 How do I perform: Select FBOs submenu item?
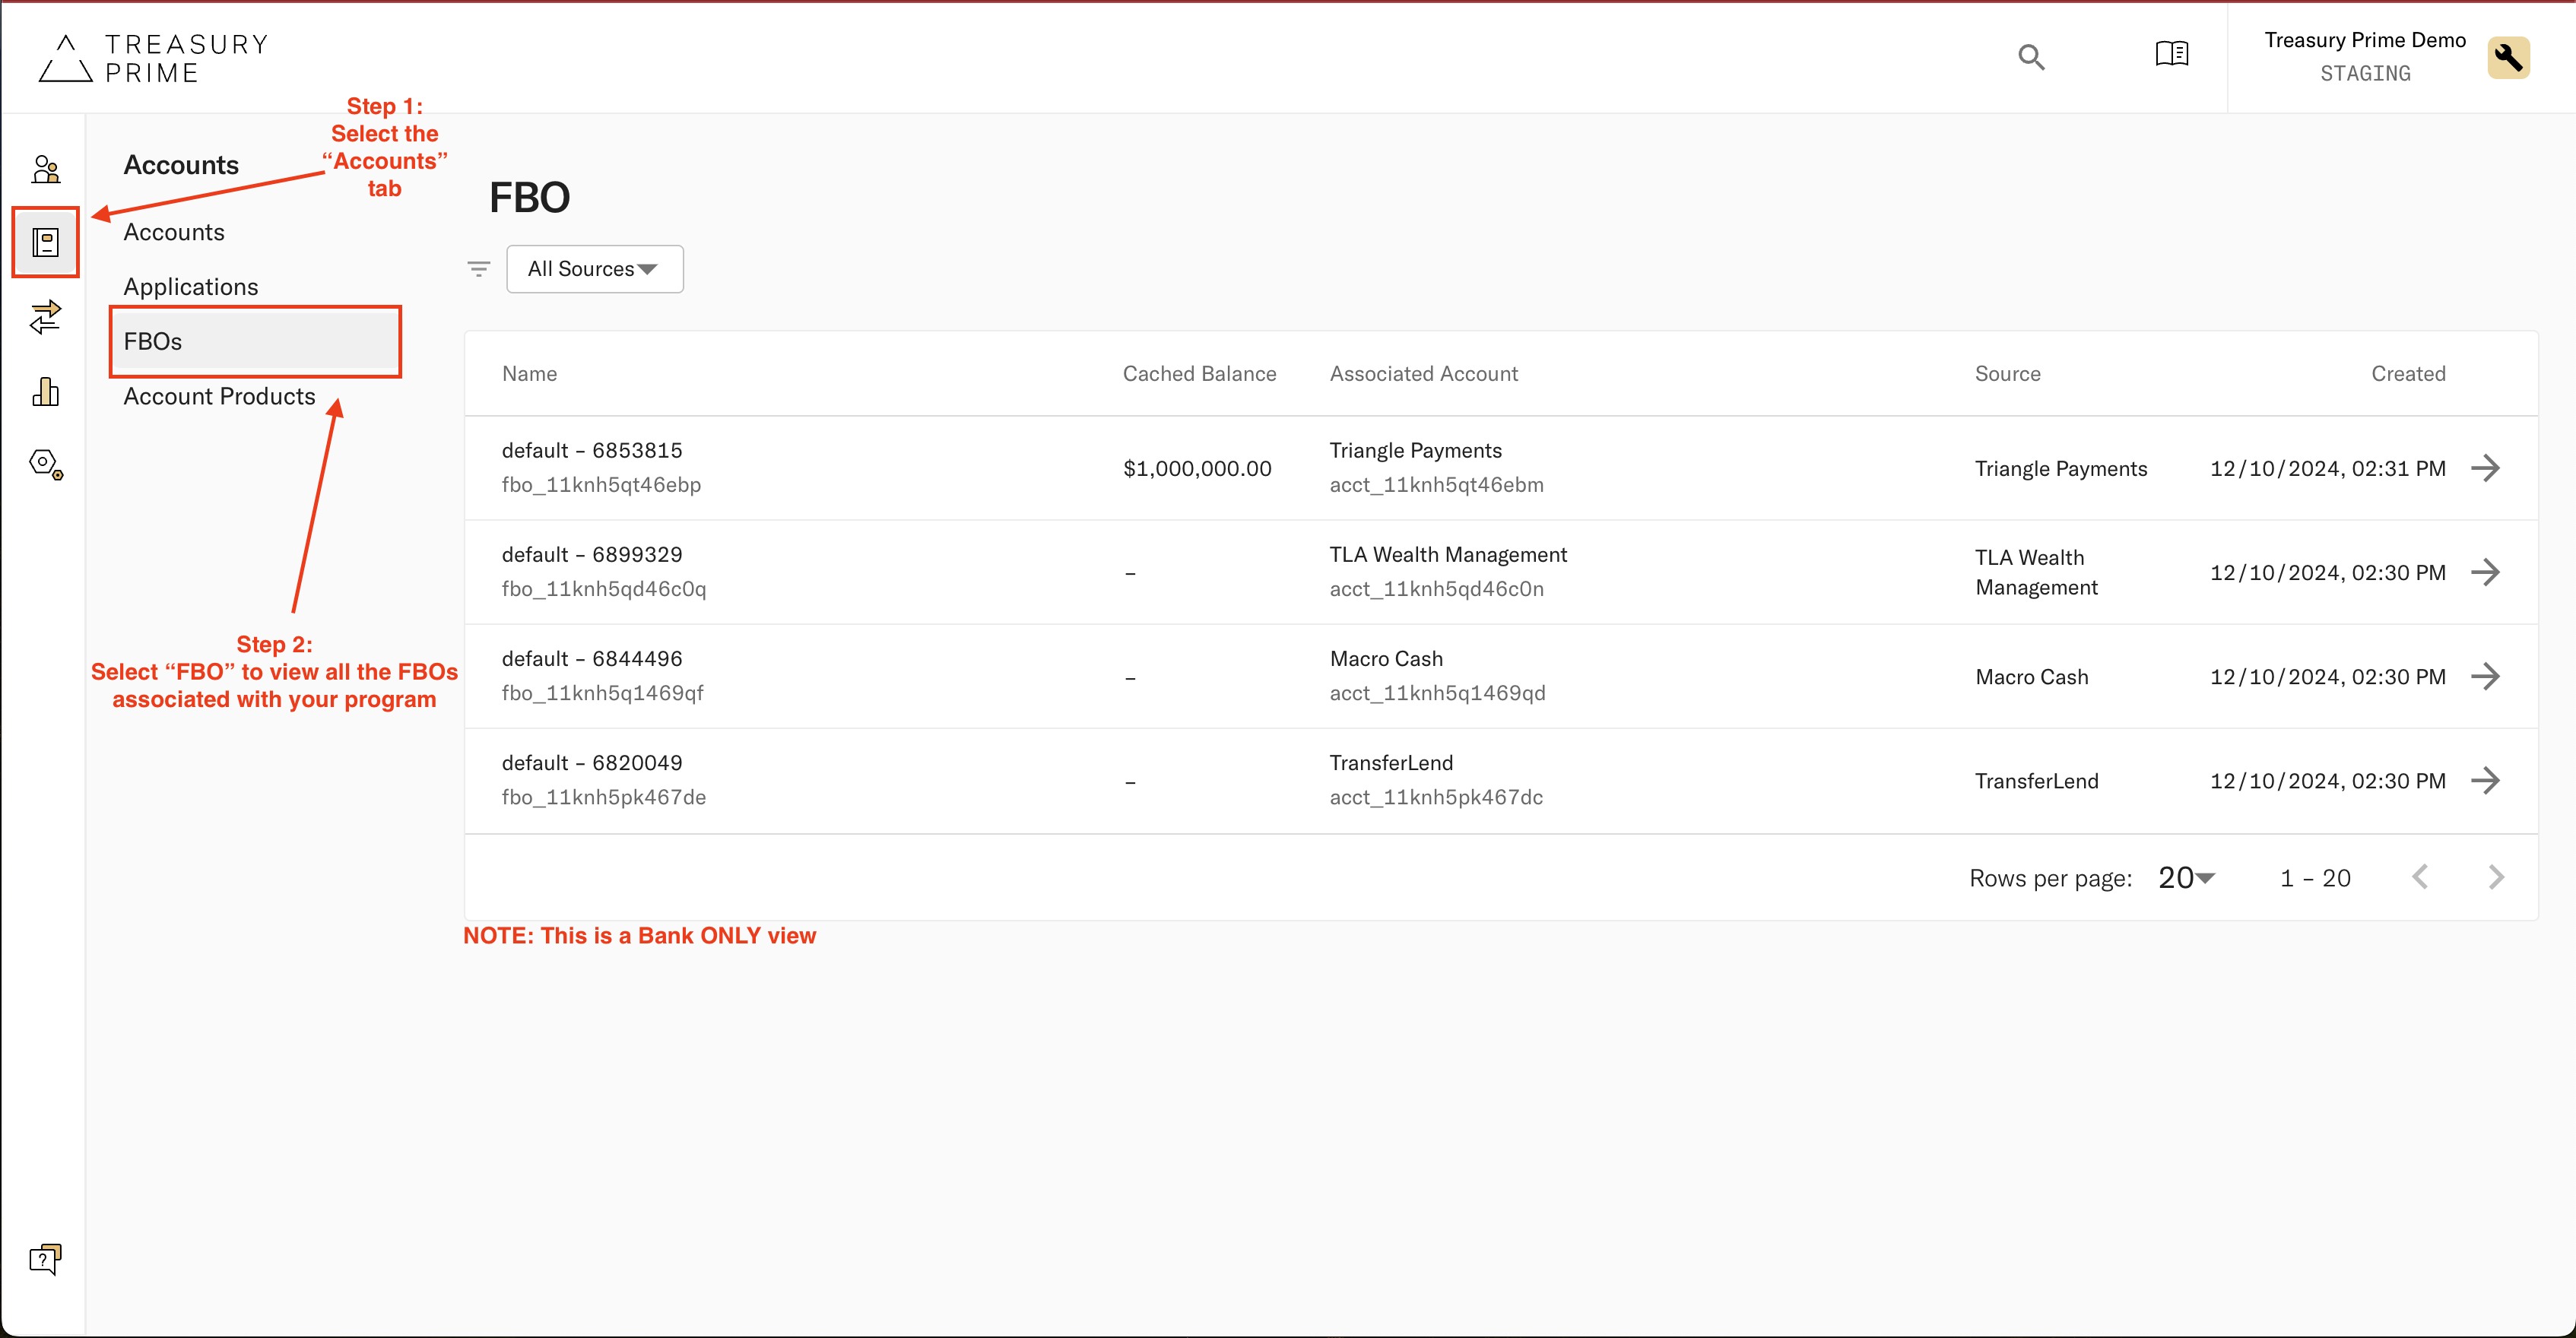click(x=255, y=341)
